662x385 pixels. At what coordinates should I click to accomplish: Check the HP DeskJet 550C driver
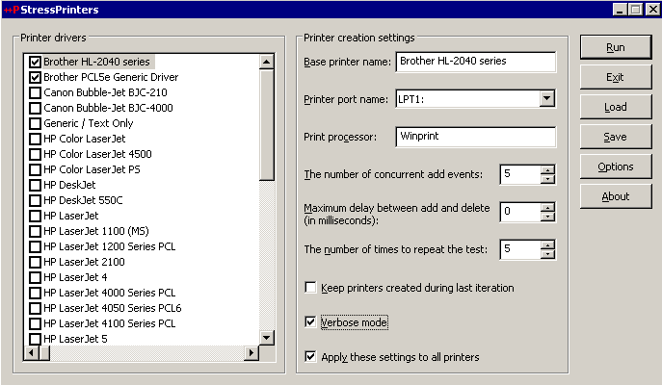(x=35, y=200)
